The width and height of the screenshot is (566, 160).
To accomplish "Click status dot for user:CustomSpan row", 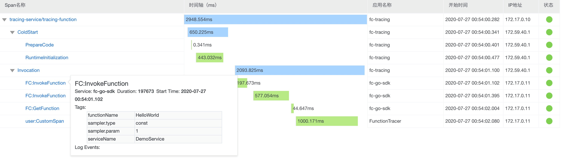I will click(549, 121).
